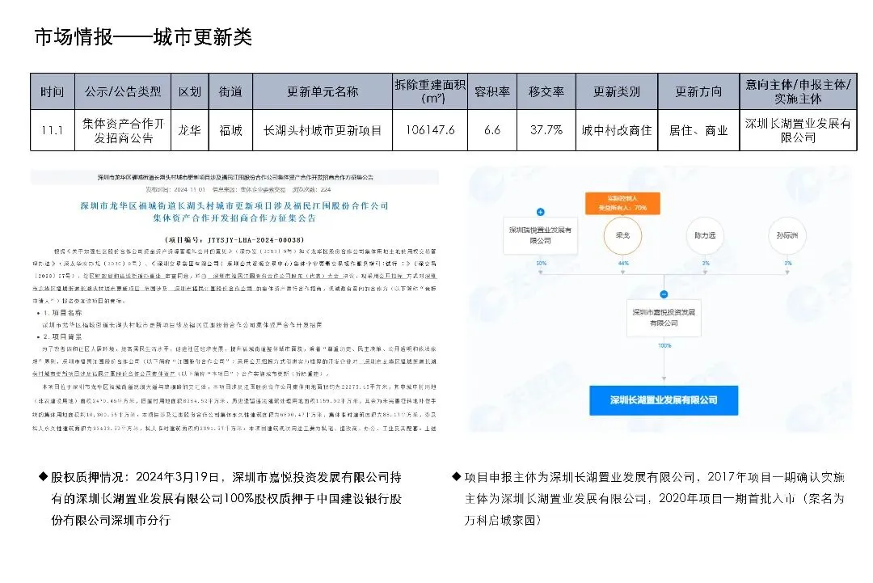Click the 深圳长湖置业发展有限公司 table cell

[798, 130]
